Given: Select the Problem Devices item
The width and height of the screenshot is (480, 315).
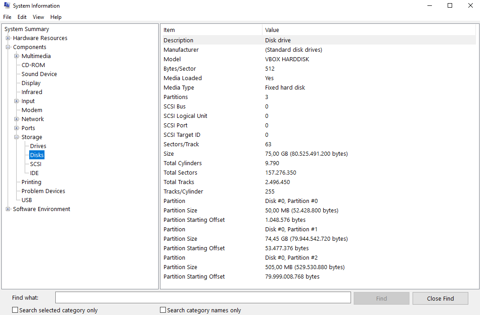Looking at the screenshot, I should (x=43, y=191).
